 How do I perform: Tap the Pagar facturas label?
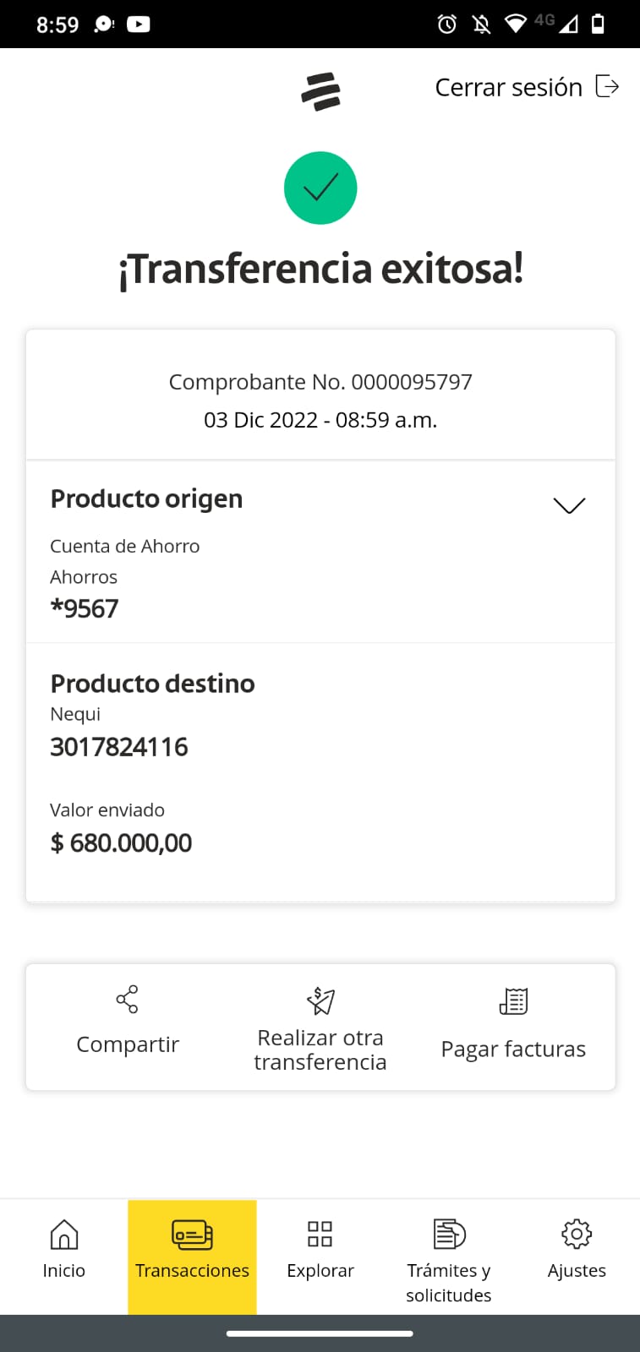[513, 1049]
